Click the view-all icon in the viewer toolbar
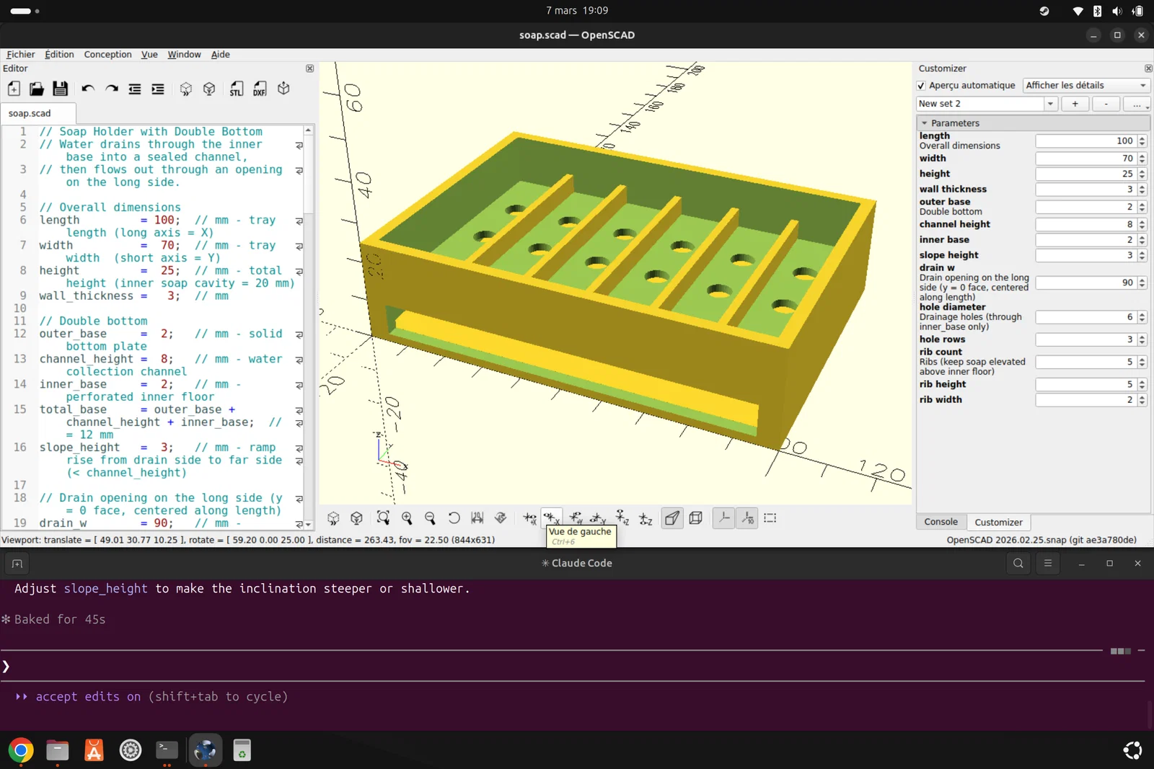 coord(383,518)
